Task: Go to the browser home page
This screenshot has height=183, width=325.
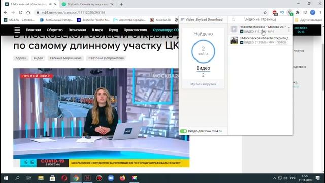Action: [28, 12]
